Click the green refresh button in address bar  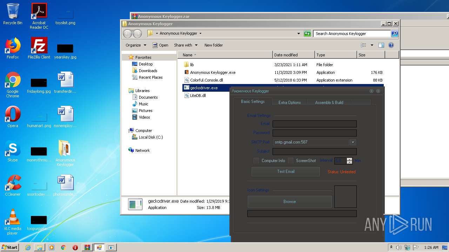pyautogui.click(x=307, y=34)
